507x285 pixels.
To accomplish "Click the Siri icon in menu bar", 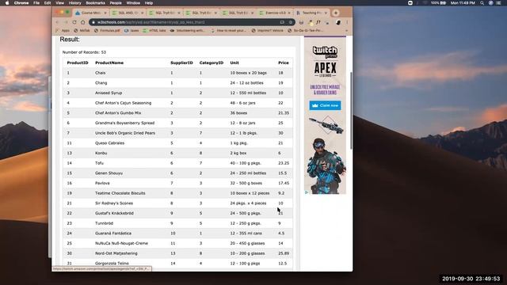I will [490, 3].
